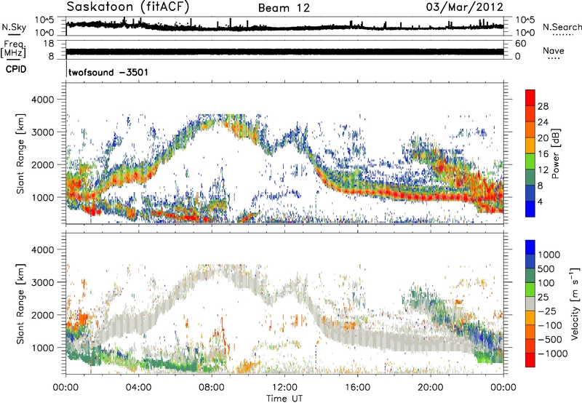582x403 pixels.
Task: Click the sky noise trace panel
Action: point(284,26)
